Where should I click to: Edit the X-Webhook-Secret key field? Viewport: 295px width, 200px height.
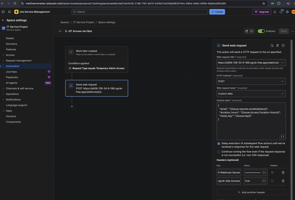[x=229, y=173]
